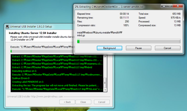Click the Background button in extraction dialog

109,48
